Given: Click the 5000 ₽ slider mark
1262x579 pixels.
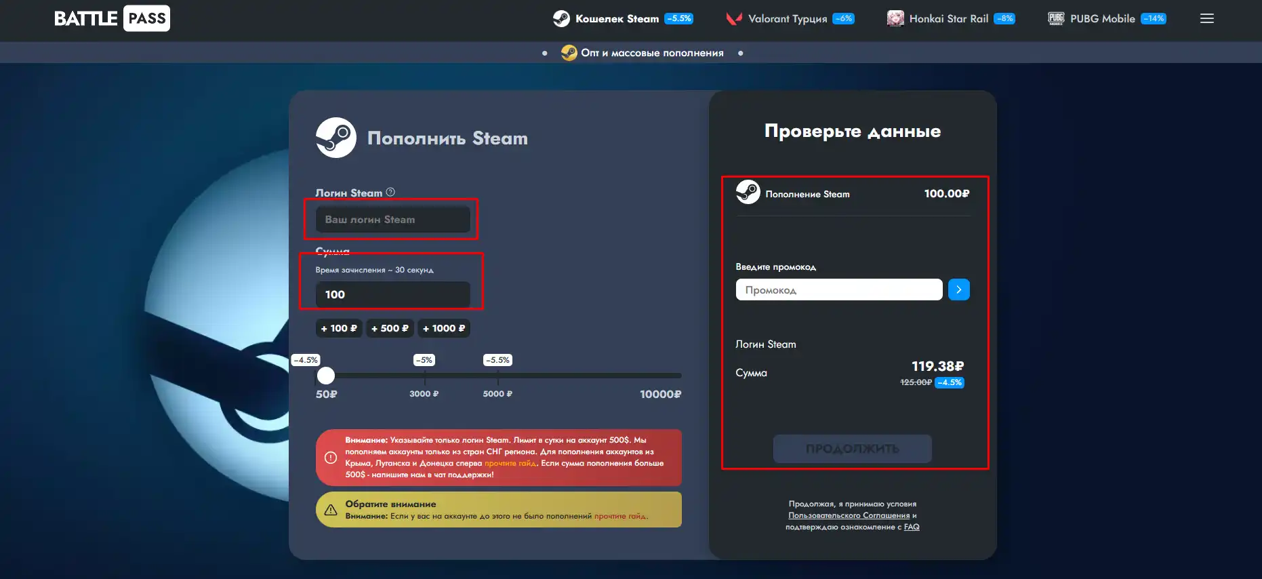Looking at the screenshot, I should (x=497, y=394).
